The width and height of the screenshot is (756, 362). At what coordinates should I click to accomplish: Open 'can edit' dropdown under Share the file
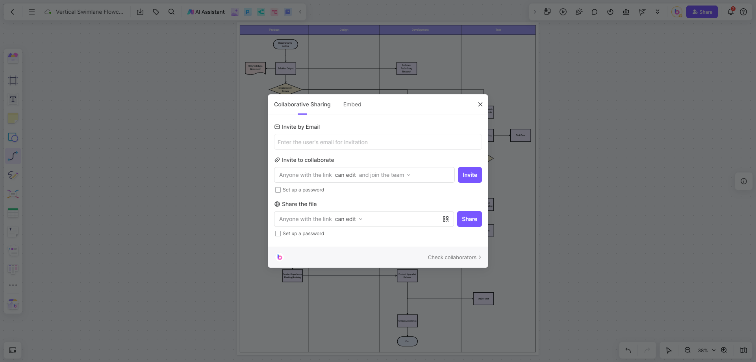[x=348, y=219]
